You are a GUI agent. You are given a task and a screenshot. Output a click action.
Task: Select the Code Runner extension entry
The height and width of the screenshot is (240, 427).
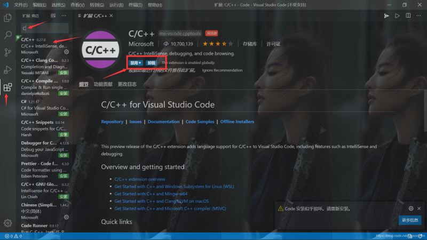(x=44, y=228)
